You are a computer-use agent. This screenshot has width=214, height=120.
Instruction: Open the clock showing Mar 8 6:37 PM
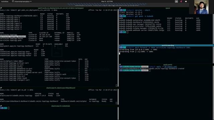pyautogui.click(x=107, y=1)
